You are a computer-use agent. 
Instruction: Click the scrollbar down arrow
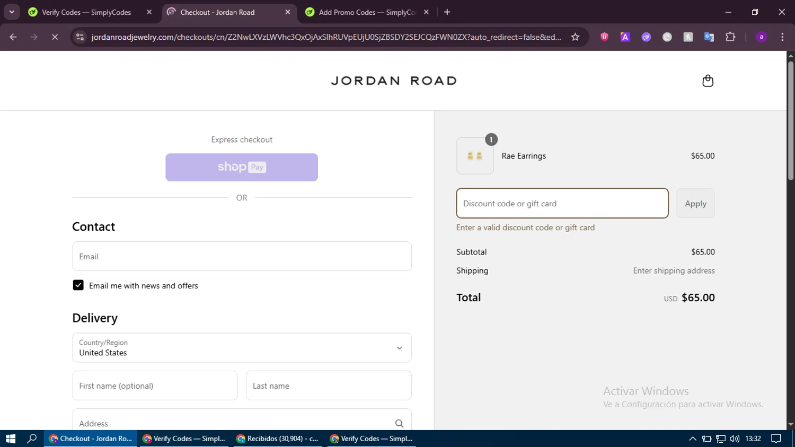[x=791, y=425]
